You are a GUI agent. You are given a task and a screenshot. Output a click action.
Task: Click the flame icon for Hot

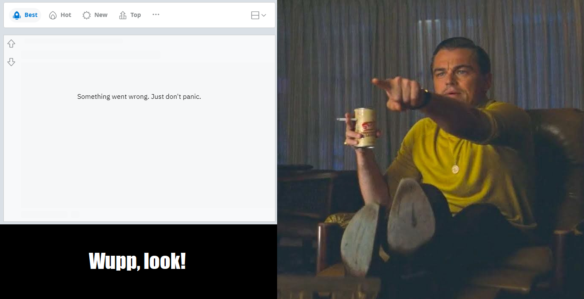pos(53,15)
